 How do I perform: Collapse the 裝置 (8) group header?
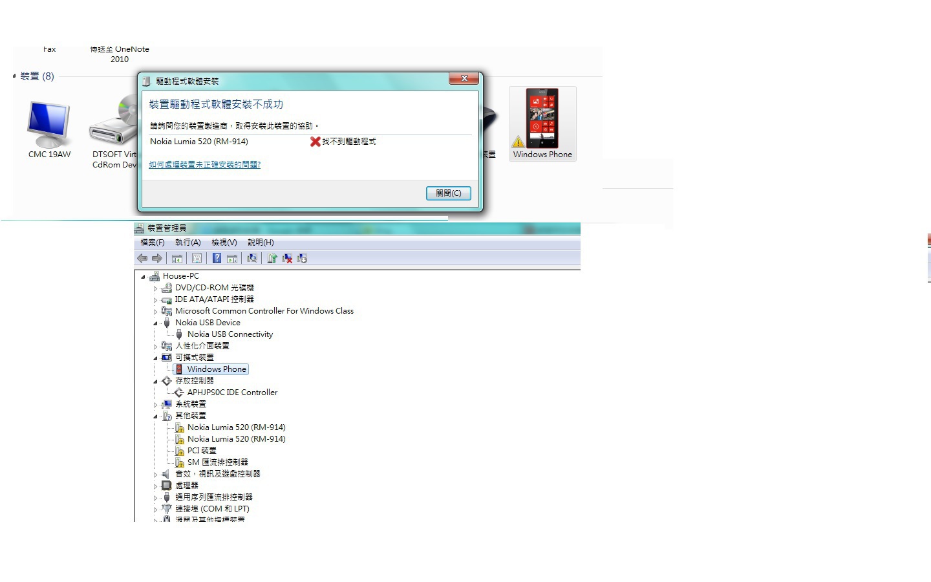coord(14,76)
